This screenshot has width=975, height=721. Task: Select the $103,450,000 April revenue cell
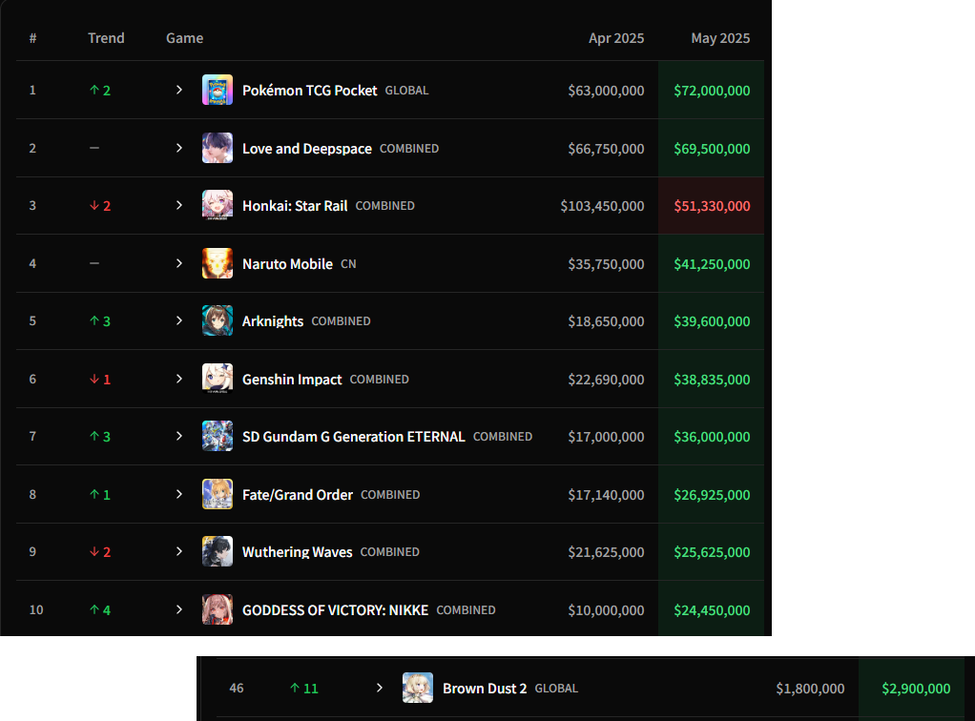pos(602,206)
